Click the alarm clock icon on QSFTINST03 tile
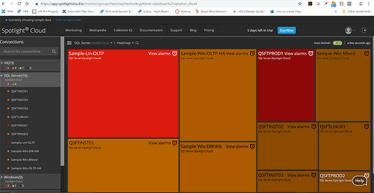The height and width of the screenshot is (193, 374). [x=314, y=175]
